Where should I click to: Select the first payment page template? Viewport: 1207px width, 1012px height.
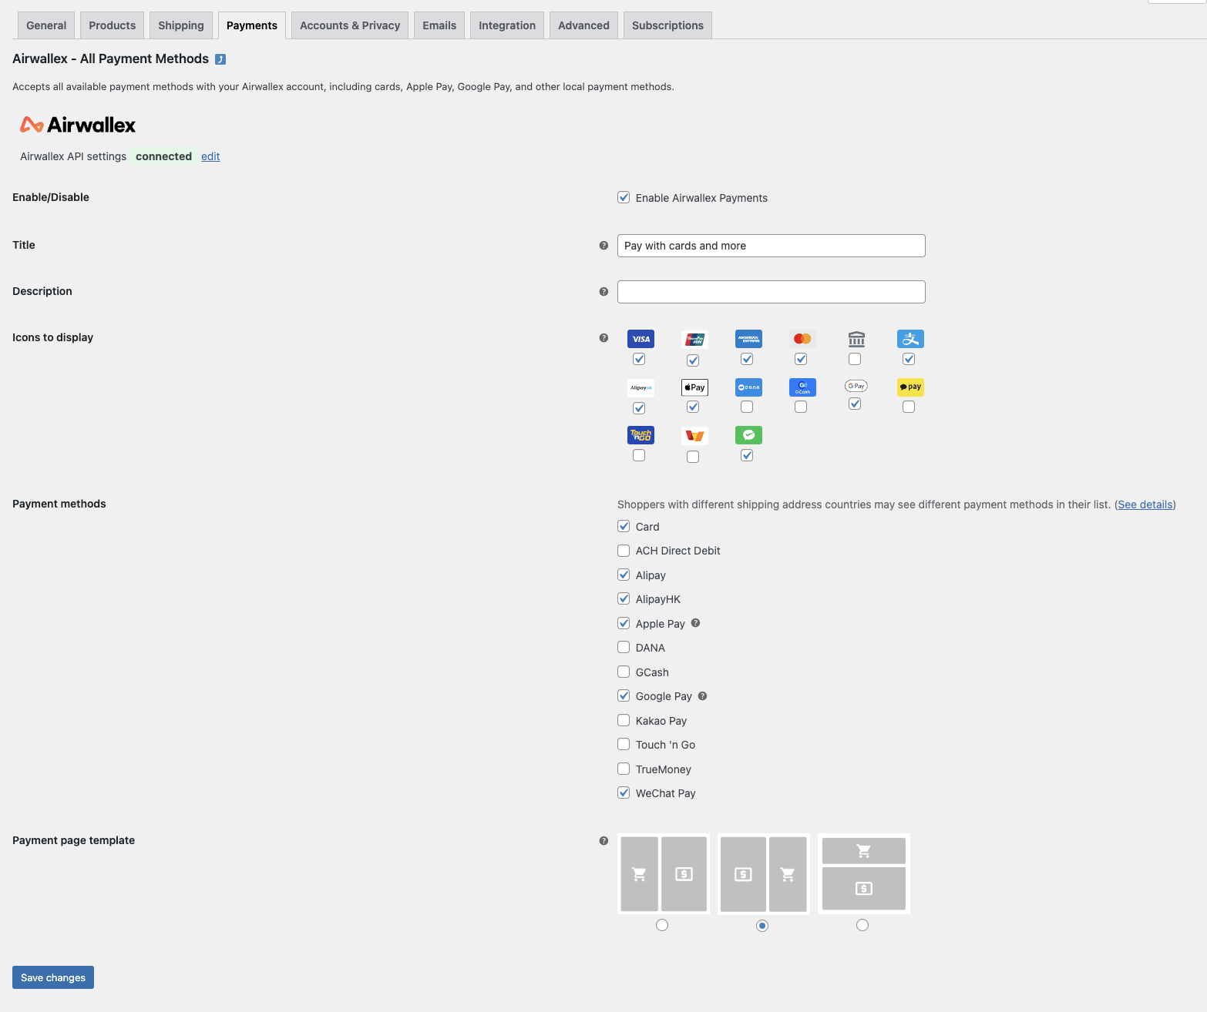pos(662,925)
